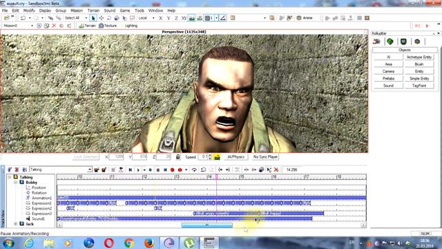
Task: Open the display settings tab in RollupBar
Action: coord(403,41)
